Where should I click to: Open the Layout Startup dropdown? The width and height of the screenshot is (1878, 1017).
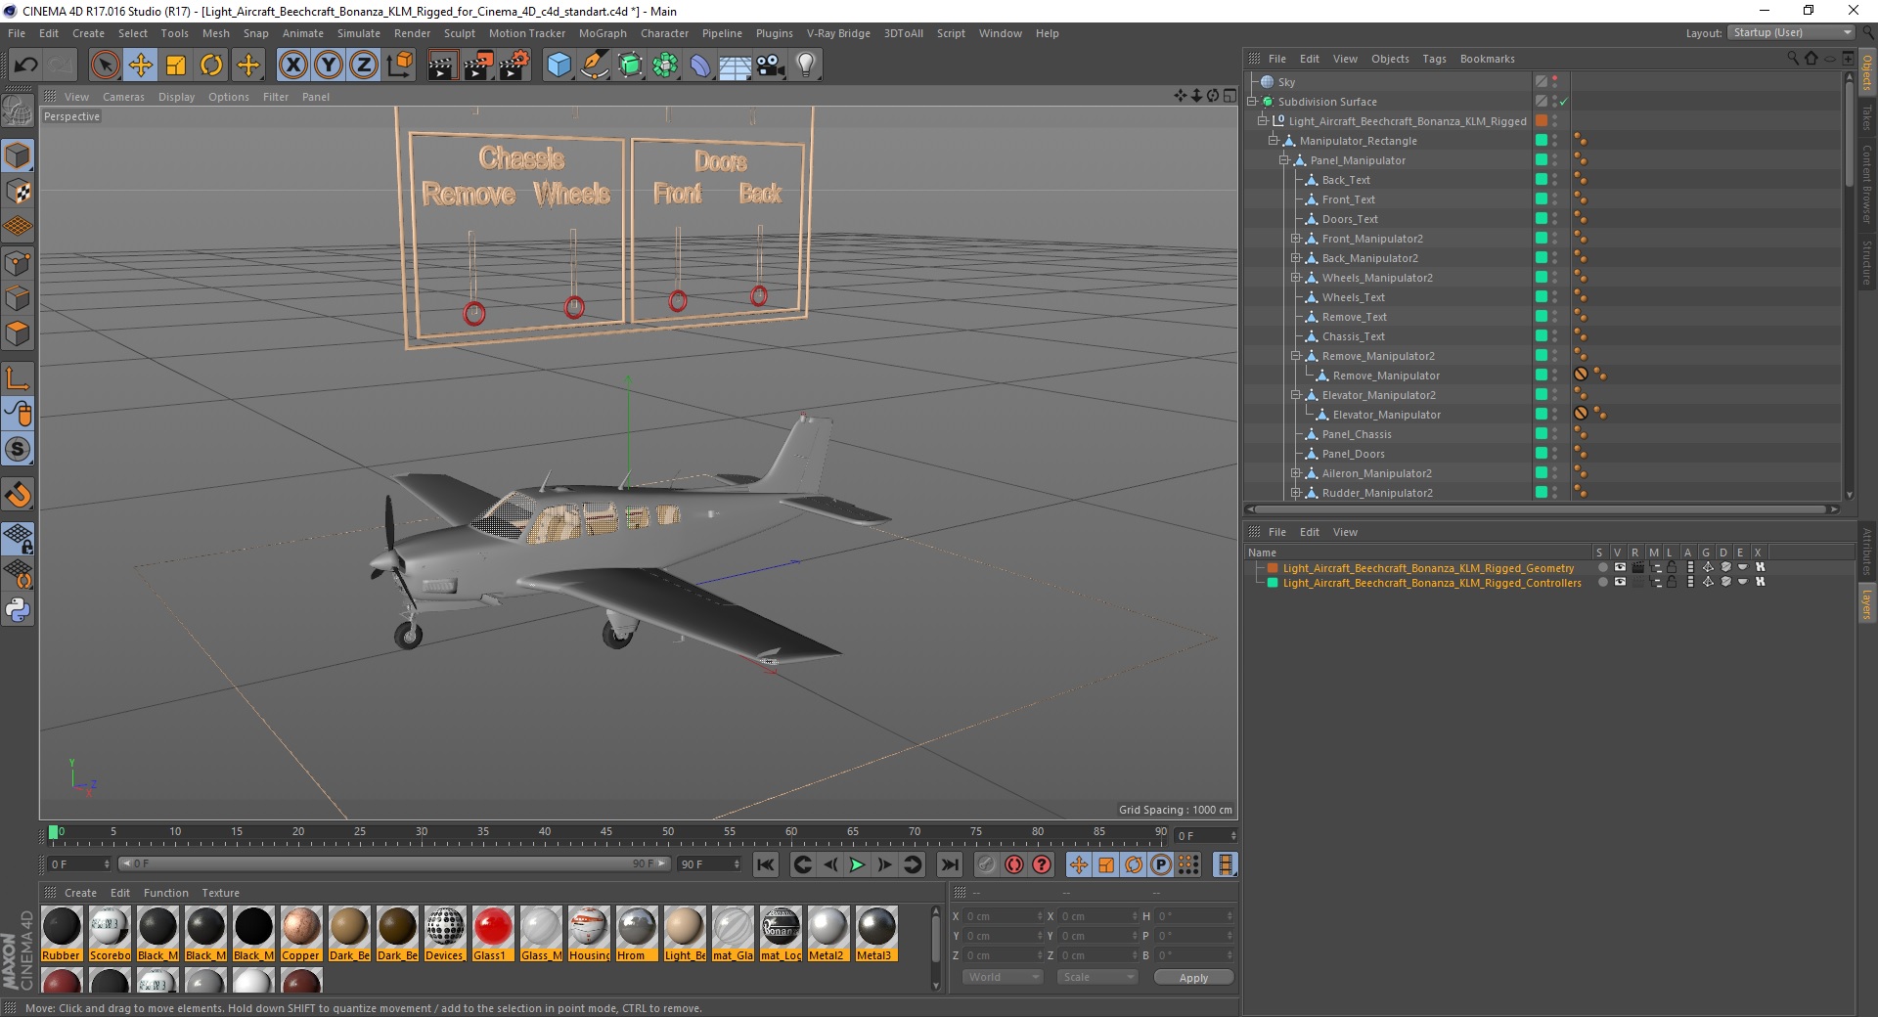tap(1791, 32)
